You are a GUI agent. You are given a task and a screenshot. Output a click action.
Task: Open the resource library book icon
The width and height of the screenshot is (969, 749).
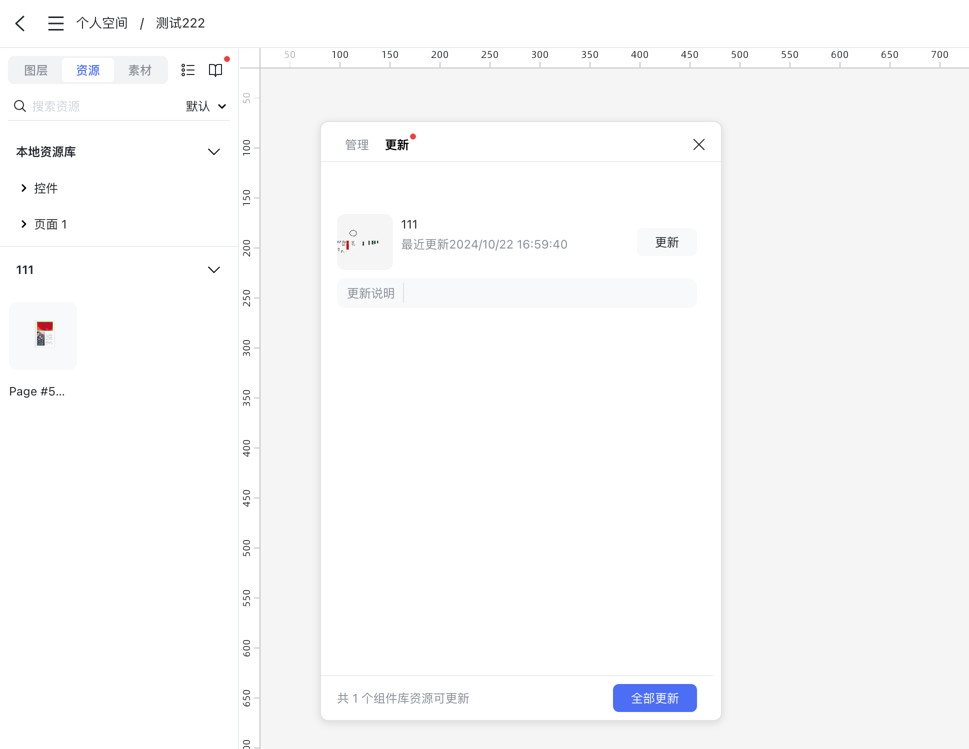click(215, 70)
